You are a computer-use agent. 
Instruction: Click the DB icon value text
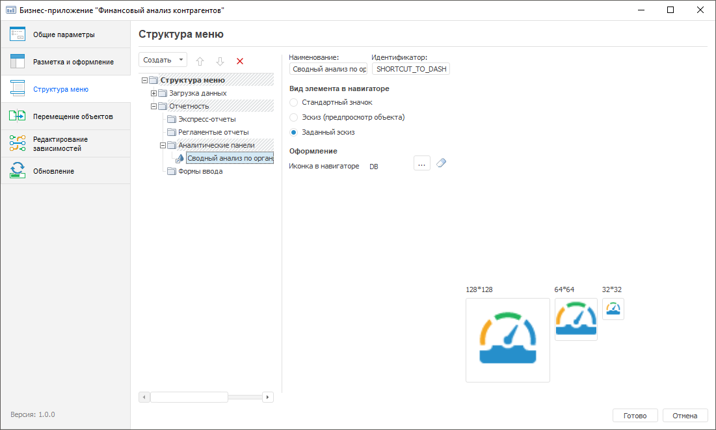(x=373, y=167)
